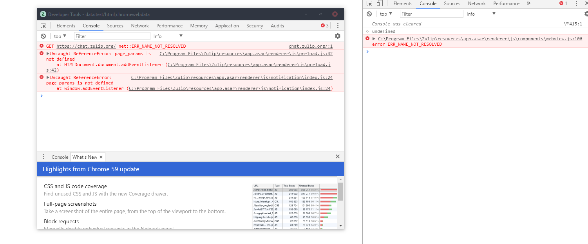Screen dimensions: 588x244
Task: Open the VM415:1 source link
Action: (573, 24)
